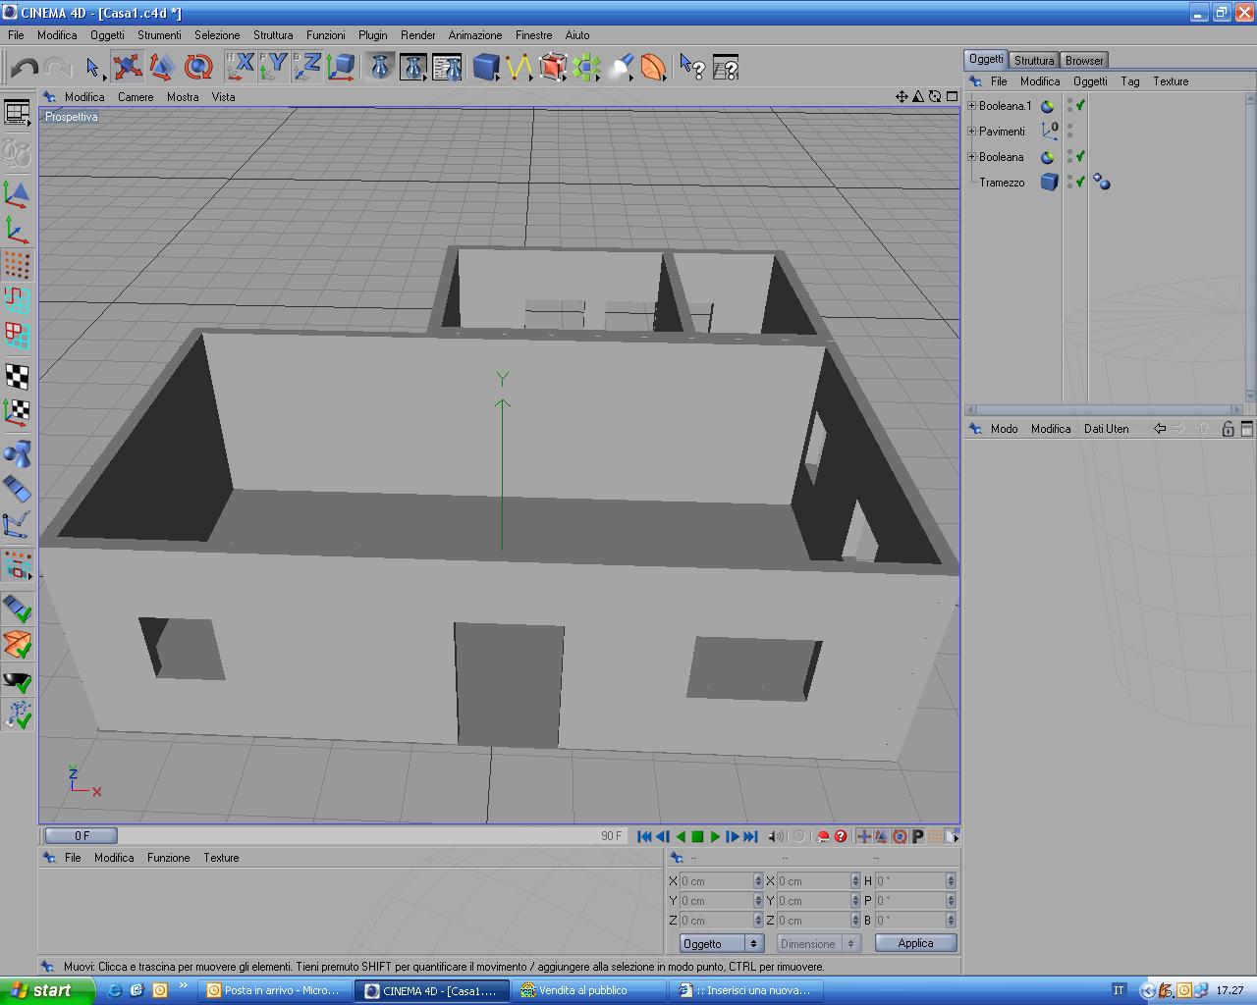
Task: Open the Oggetto coordinate mode dropdown
Action: point(722,943)
